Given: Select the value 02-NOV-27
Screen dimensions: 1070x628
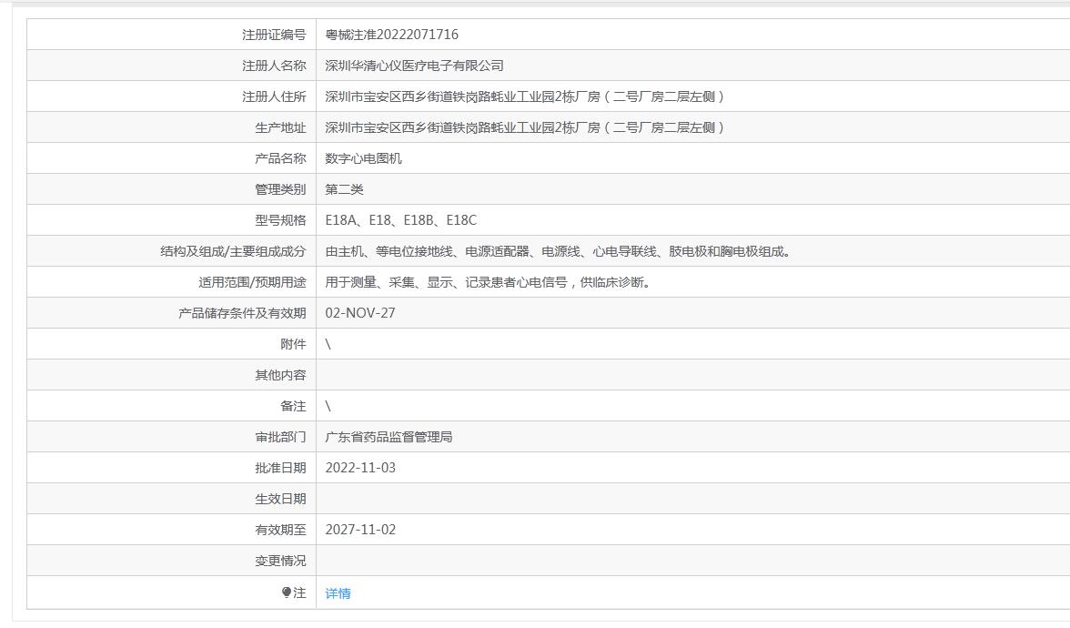Looking at the screenshot, I should tap(360, 313).
